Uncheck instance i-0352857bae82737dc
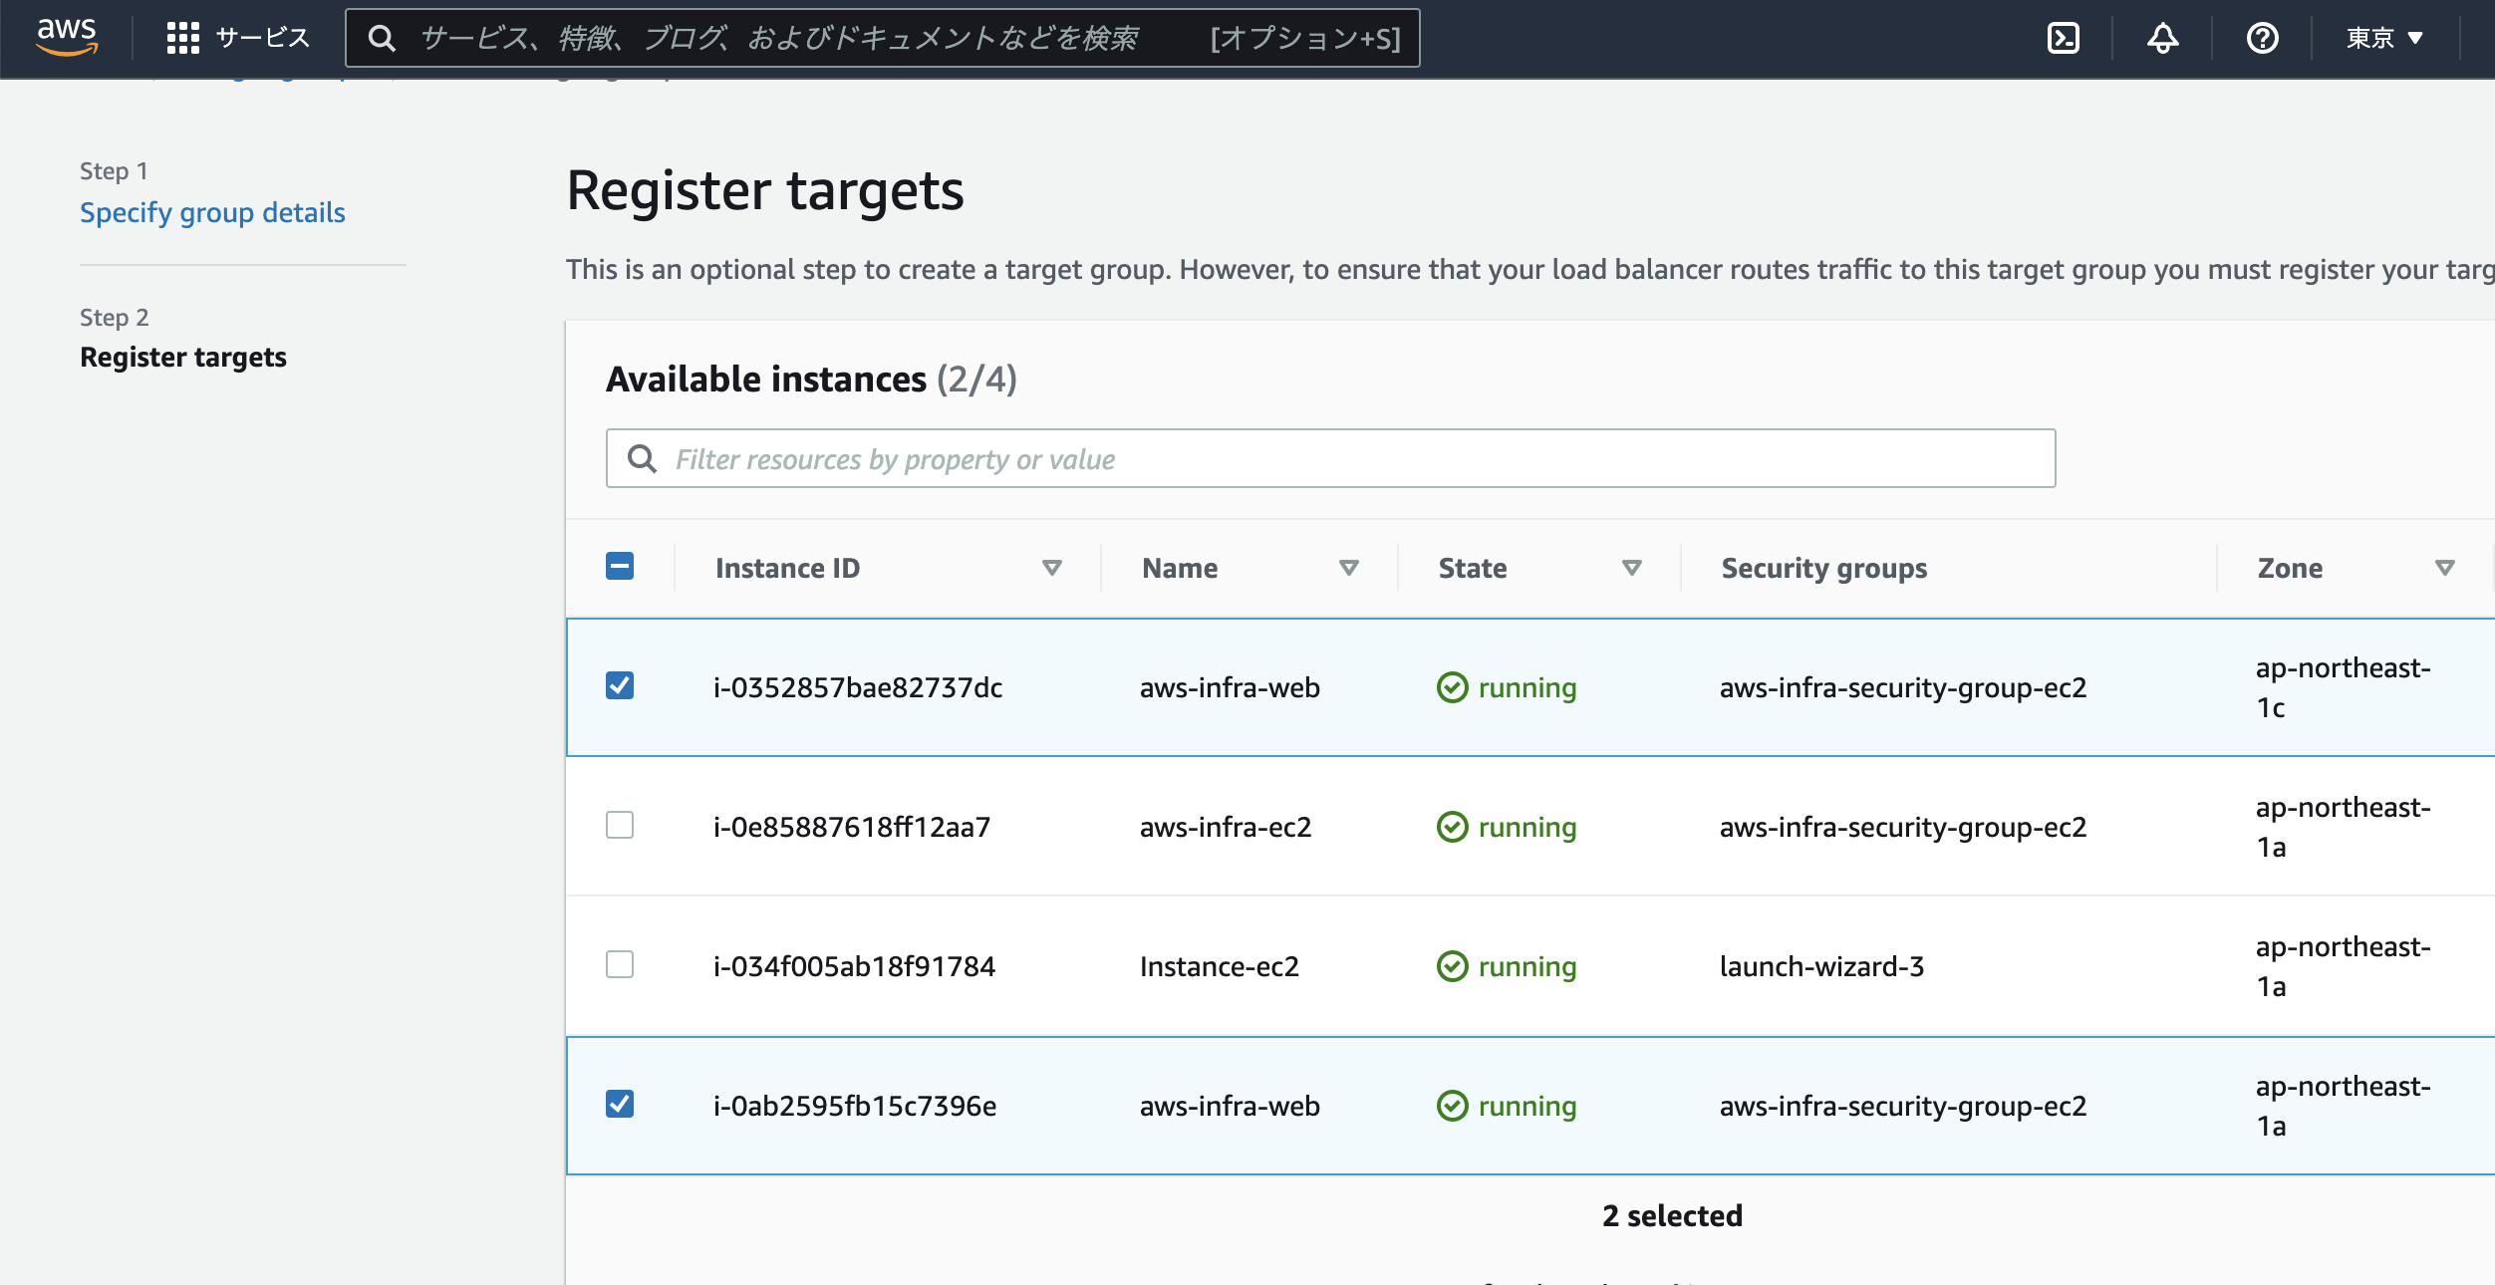The width and height of the screenshot is (2495, 1285). tap(620, 685)
